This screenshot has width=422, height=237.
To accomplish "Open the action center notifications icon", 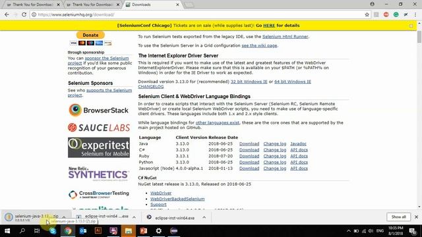I will 413,231.
